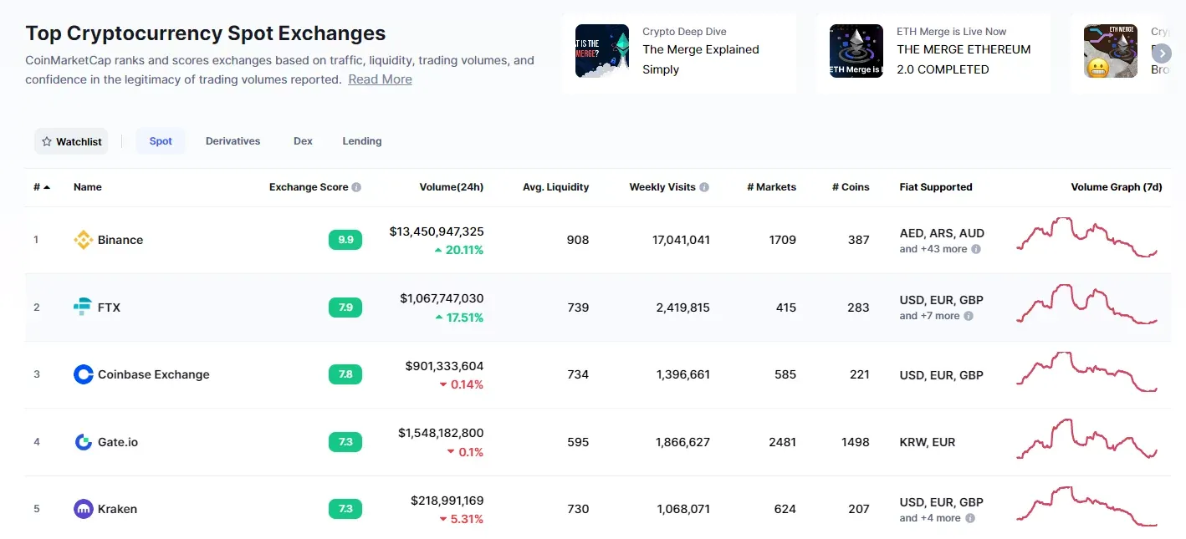The height and width of the screenshot is (539, 1186).
Task: Open the FTX exchange name link
Action: pos(109,308)
